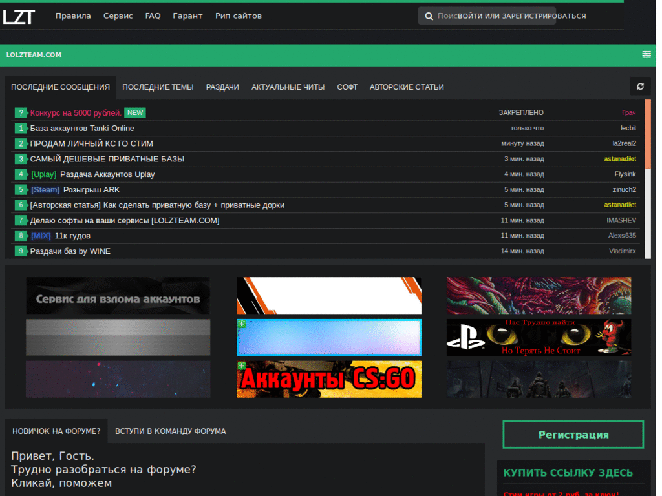Open user Flysink profile
The height and width of the screenshot is (496, 662).
pyautogui.click(x=625, y=174)
